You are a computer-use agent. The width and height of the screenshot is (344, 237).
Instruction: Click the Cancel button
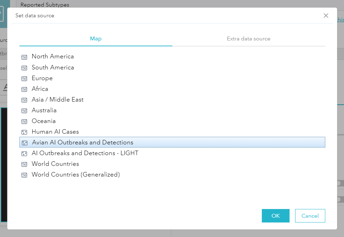(310, 216)
